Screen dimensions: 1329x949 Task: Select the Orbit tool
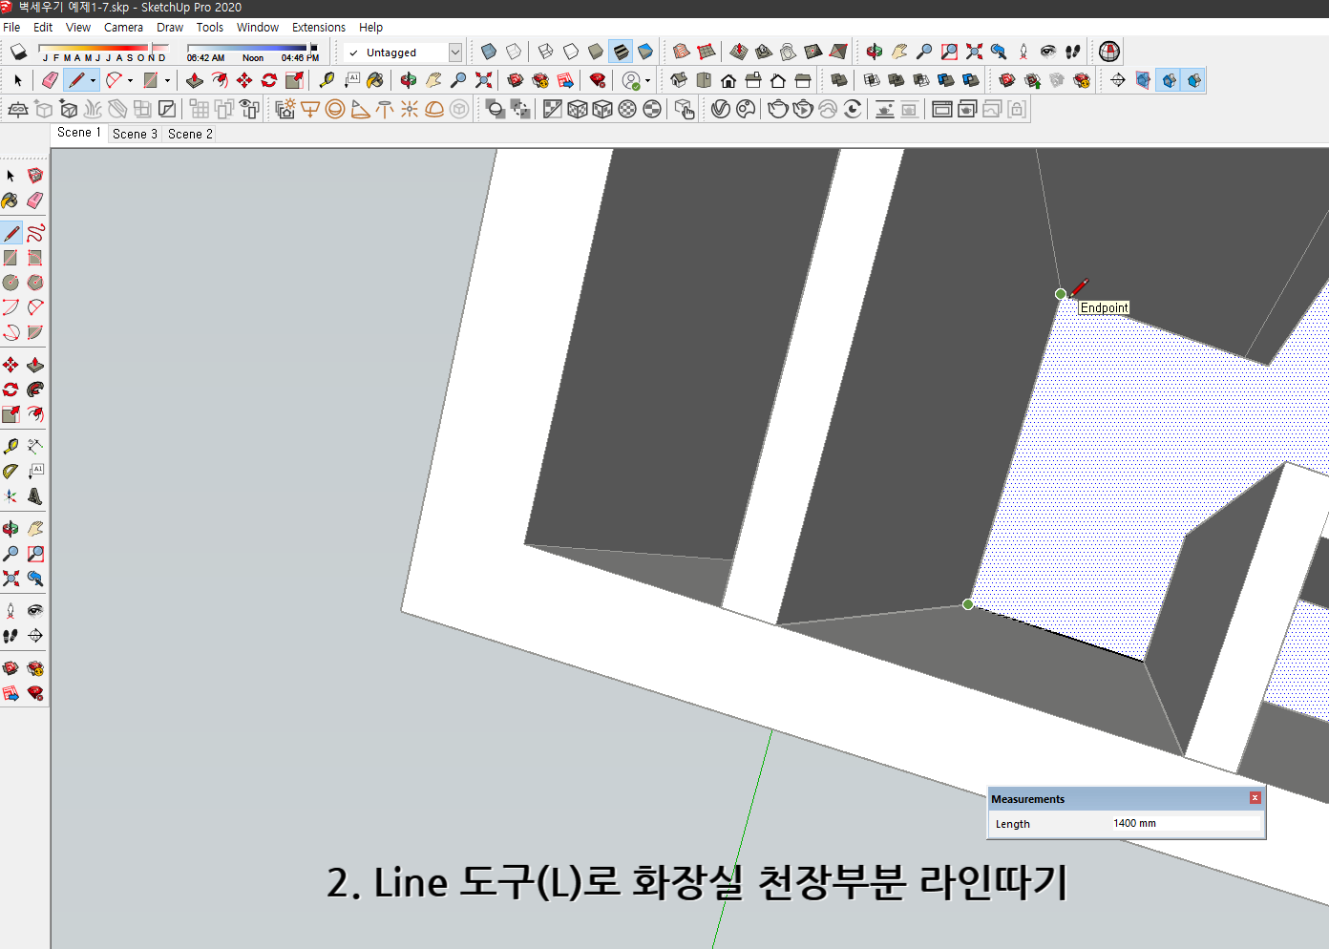[407, 80]
